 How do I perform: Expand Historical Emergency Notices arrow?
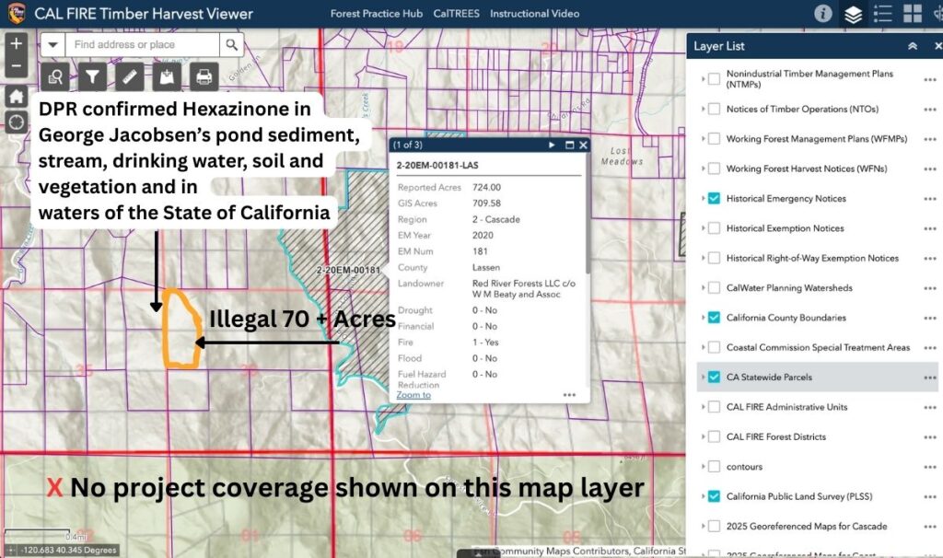[703, 198]
